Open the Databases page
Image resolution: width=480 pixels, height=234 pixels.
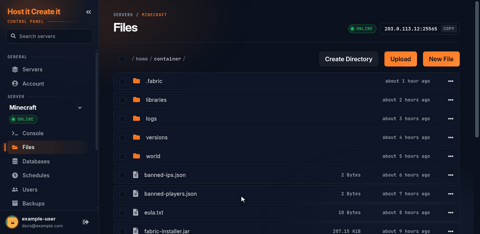47,161
